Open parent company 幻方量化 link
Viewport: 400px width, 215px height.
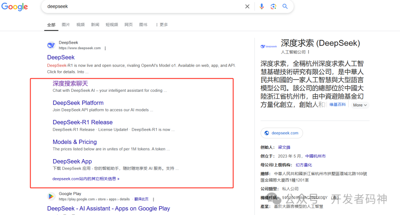pyautogui.click(x=304, y=165)
